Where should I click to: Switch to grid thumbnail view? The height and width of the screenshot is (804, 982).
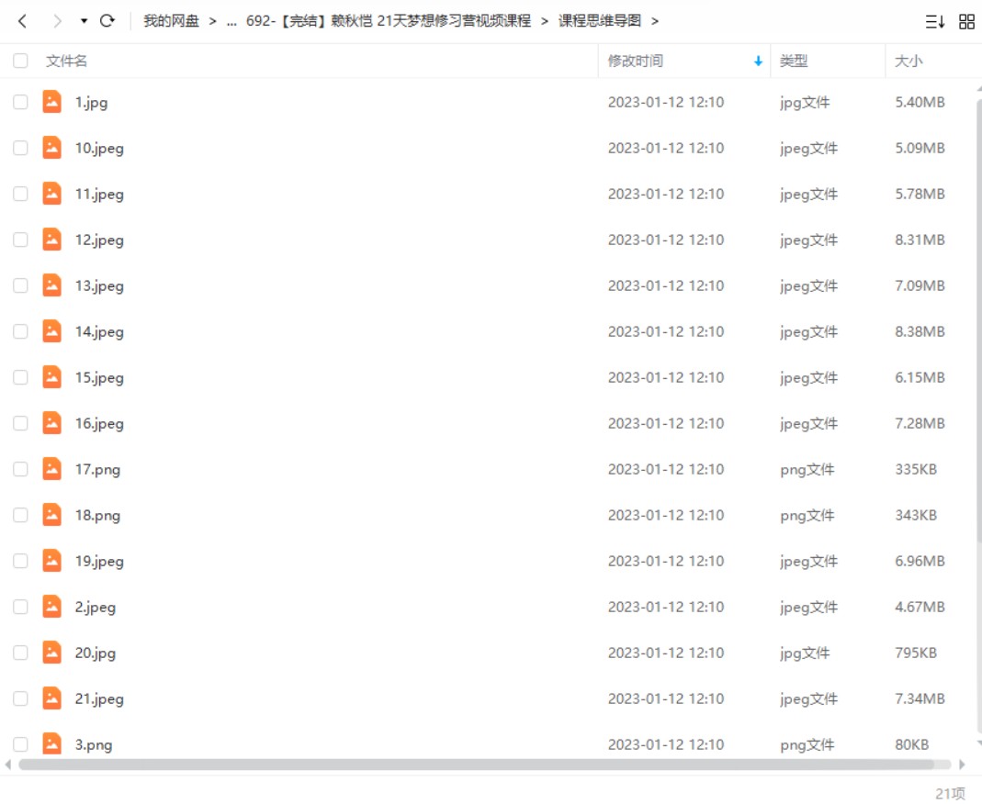[967, 22]
